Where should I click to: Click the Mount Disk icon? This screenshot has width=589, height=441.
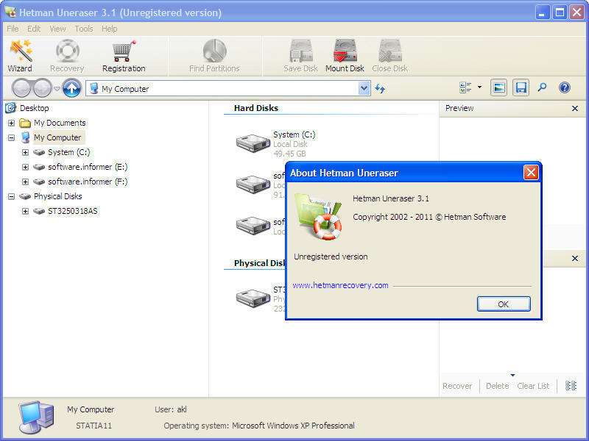345,53
